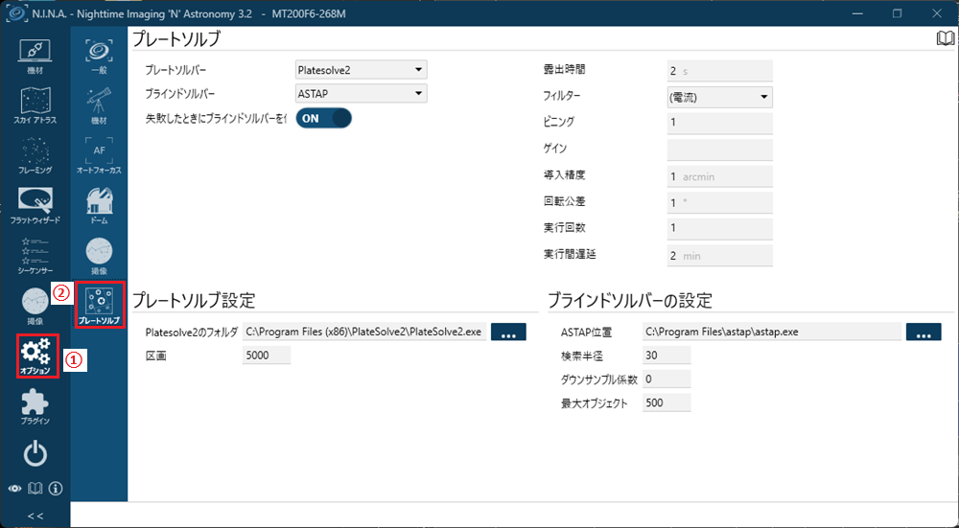This screenshot has height=528, width=959.
Task: Browse for the ASTAP location path
Action: coord(923,332)
